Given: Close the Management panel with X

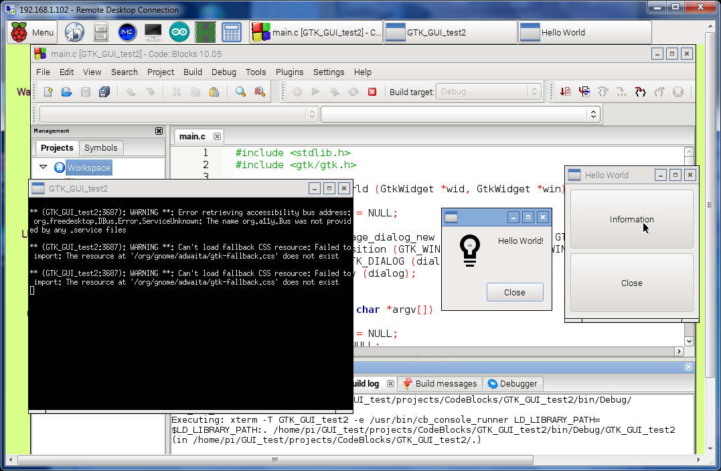Looking at the screenshot, I should pos(159,131).
